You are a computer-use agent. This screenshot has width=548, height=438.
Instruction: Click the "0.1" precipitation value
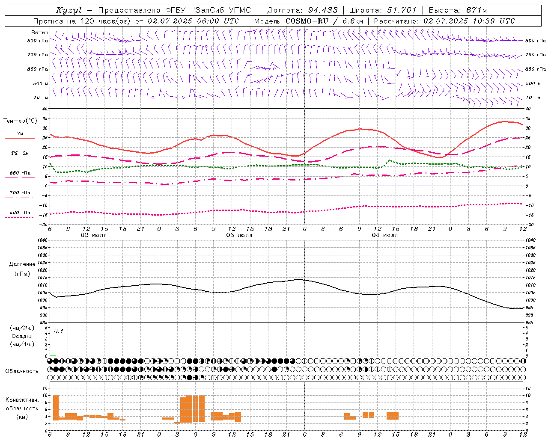tap(59, 331)
